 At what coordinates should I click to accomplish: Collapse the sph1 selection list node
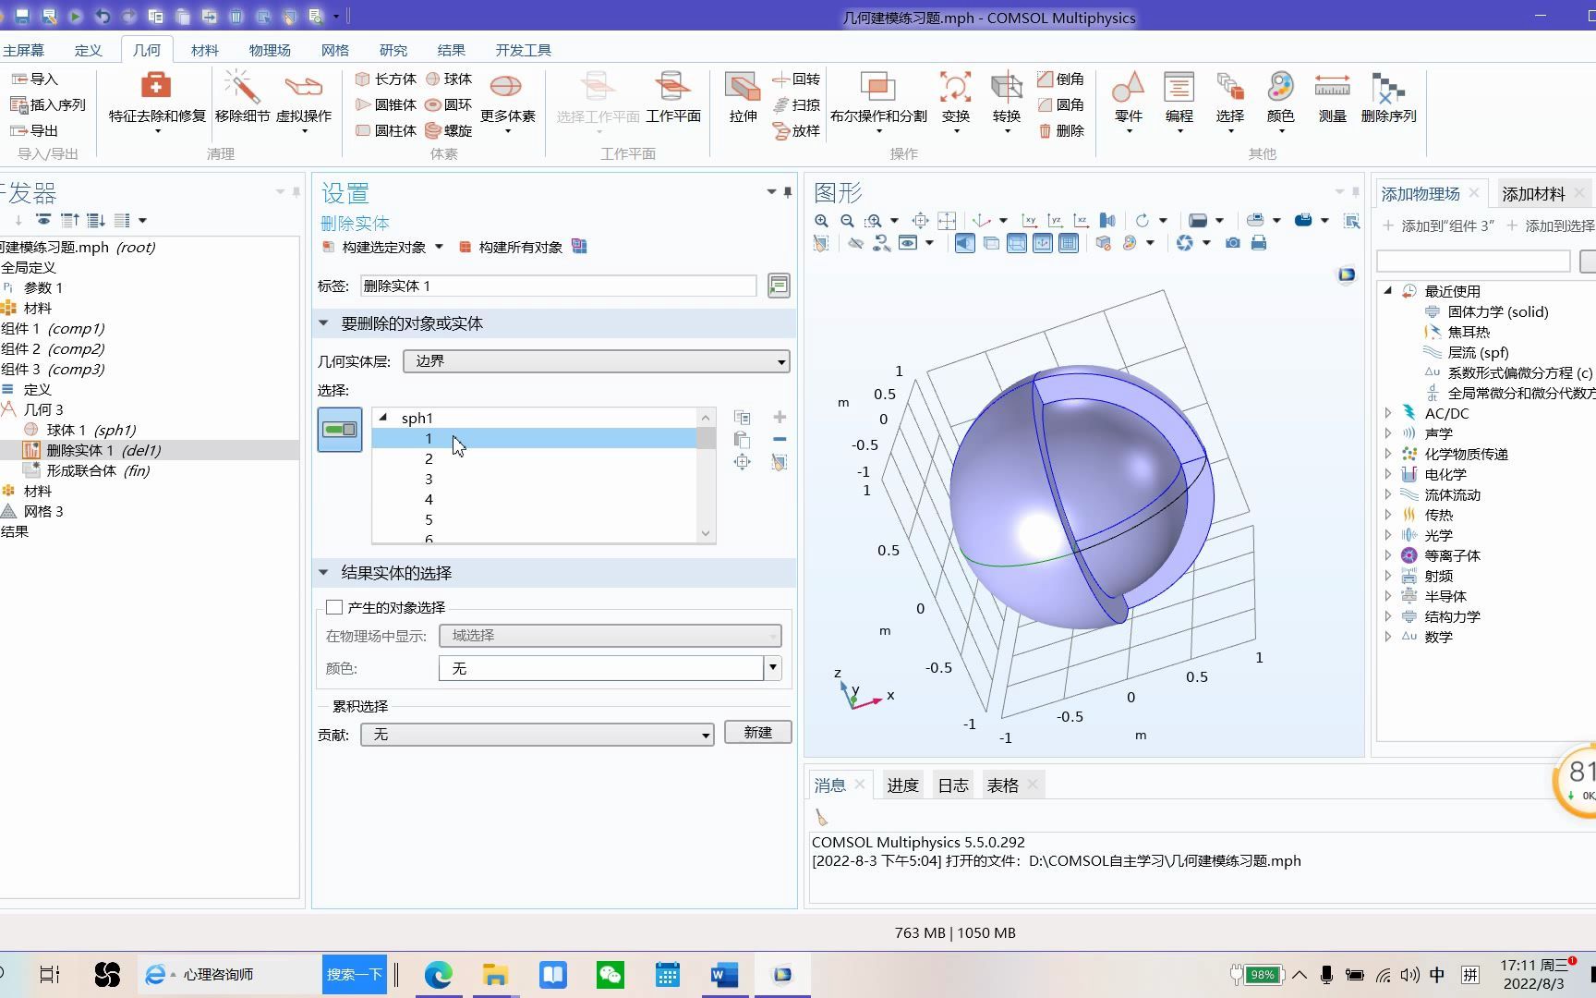(x=383, y=418)
